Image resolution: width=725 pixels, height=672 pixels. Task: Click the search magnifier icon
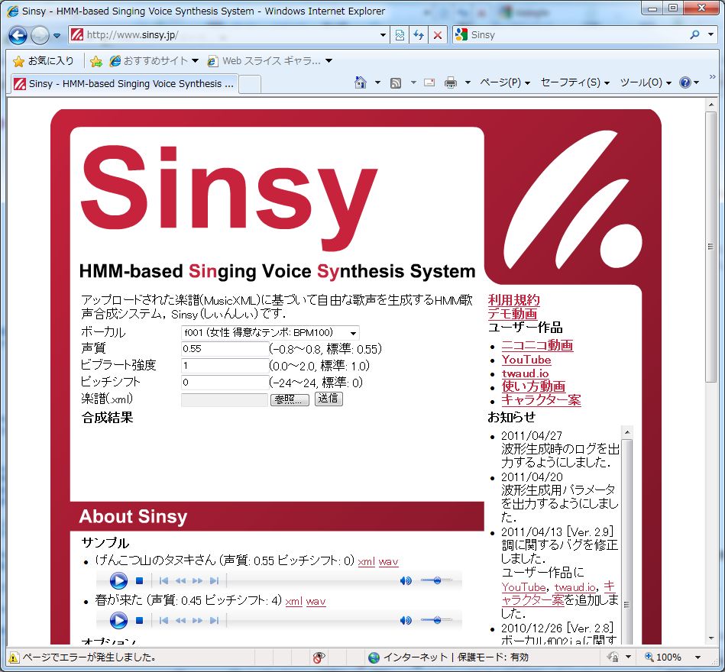pos(694,34)
